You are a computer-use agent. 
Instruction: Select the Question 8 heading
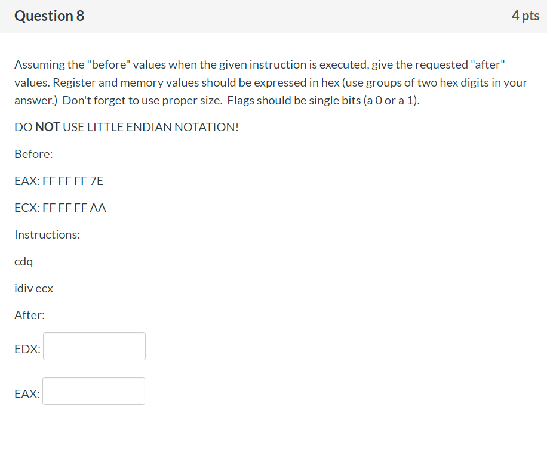(x=49, y=16)
